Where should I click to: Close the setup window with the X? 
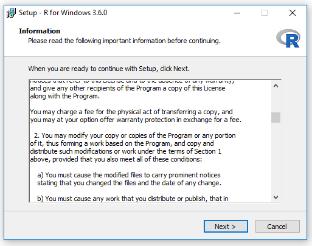[x=293, y=13]
